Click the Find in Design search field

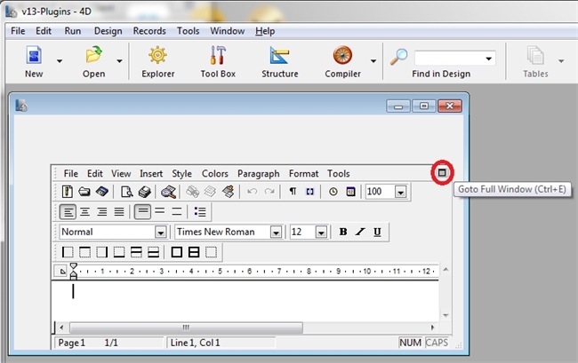448,58
